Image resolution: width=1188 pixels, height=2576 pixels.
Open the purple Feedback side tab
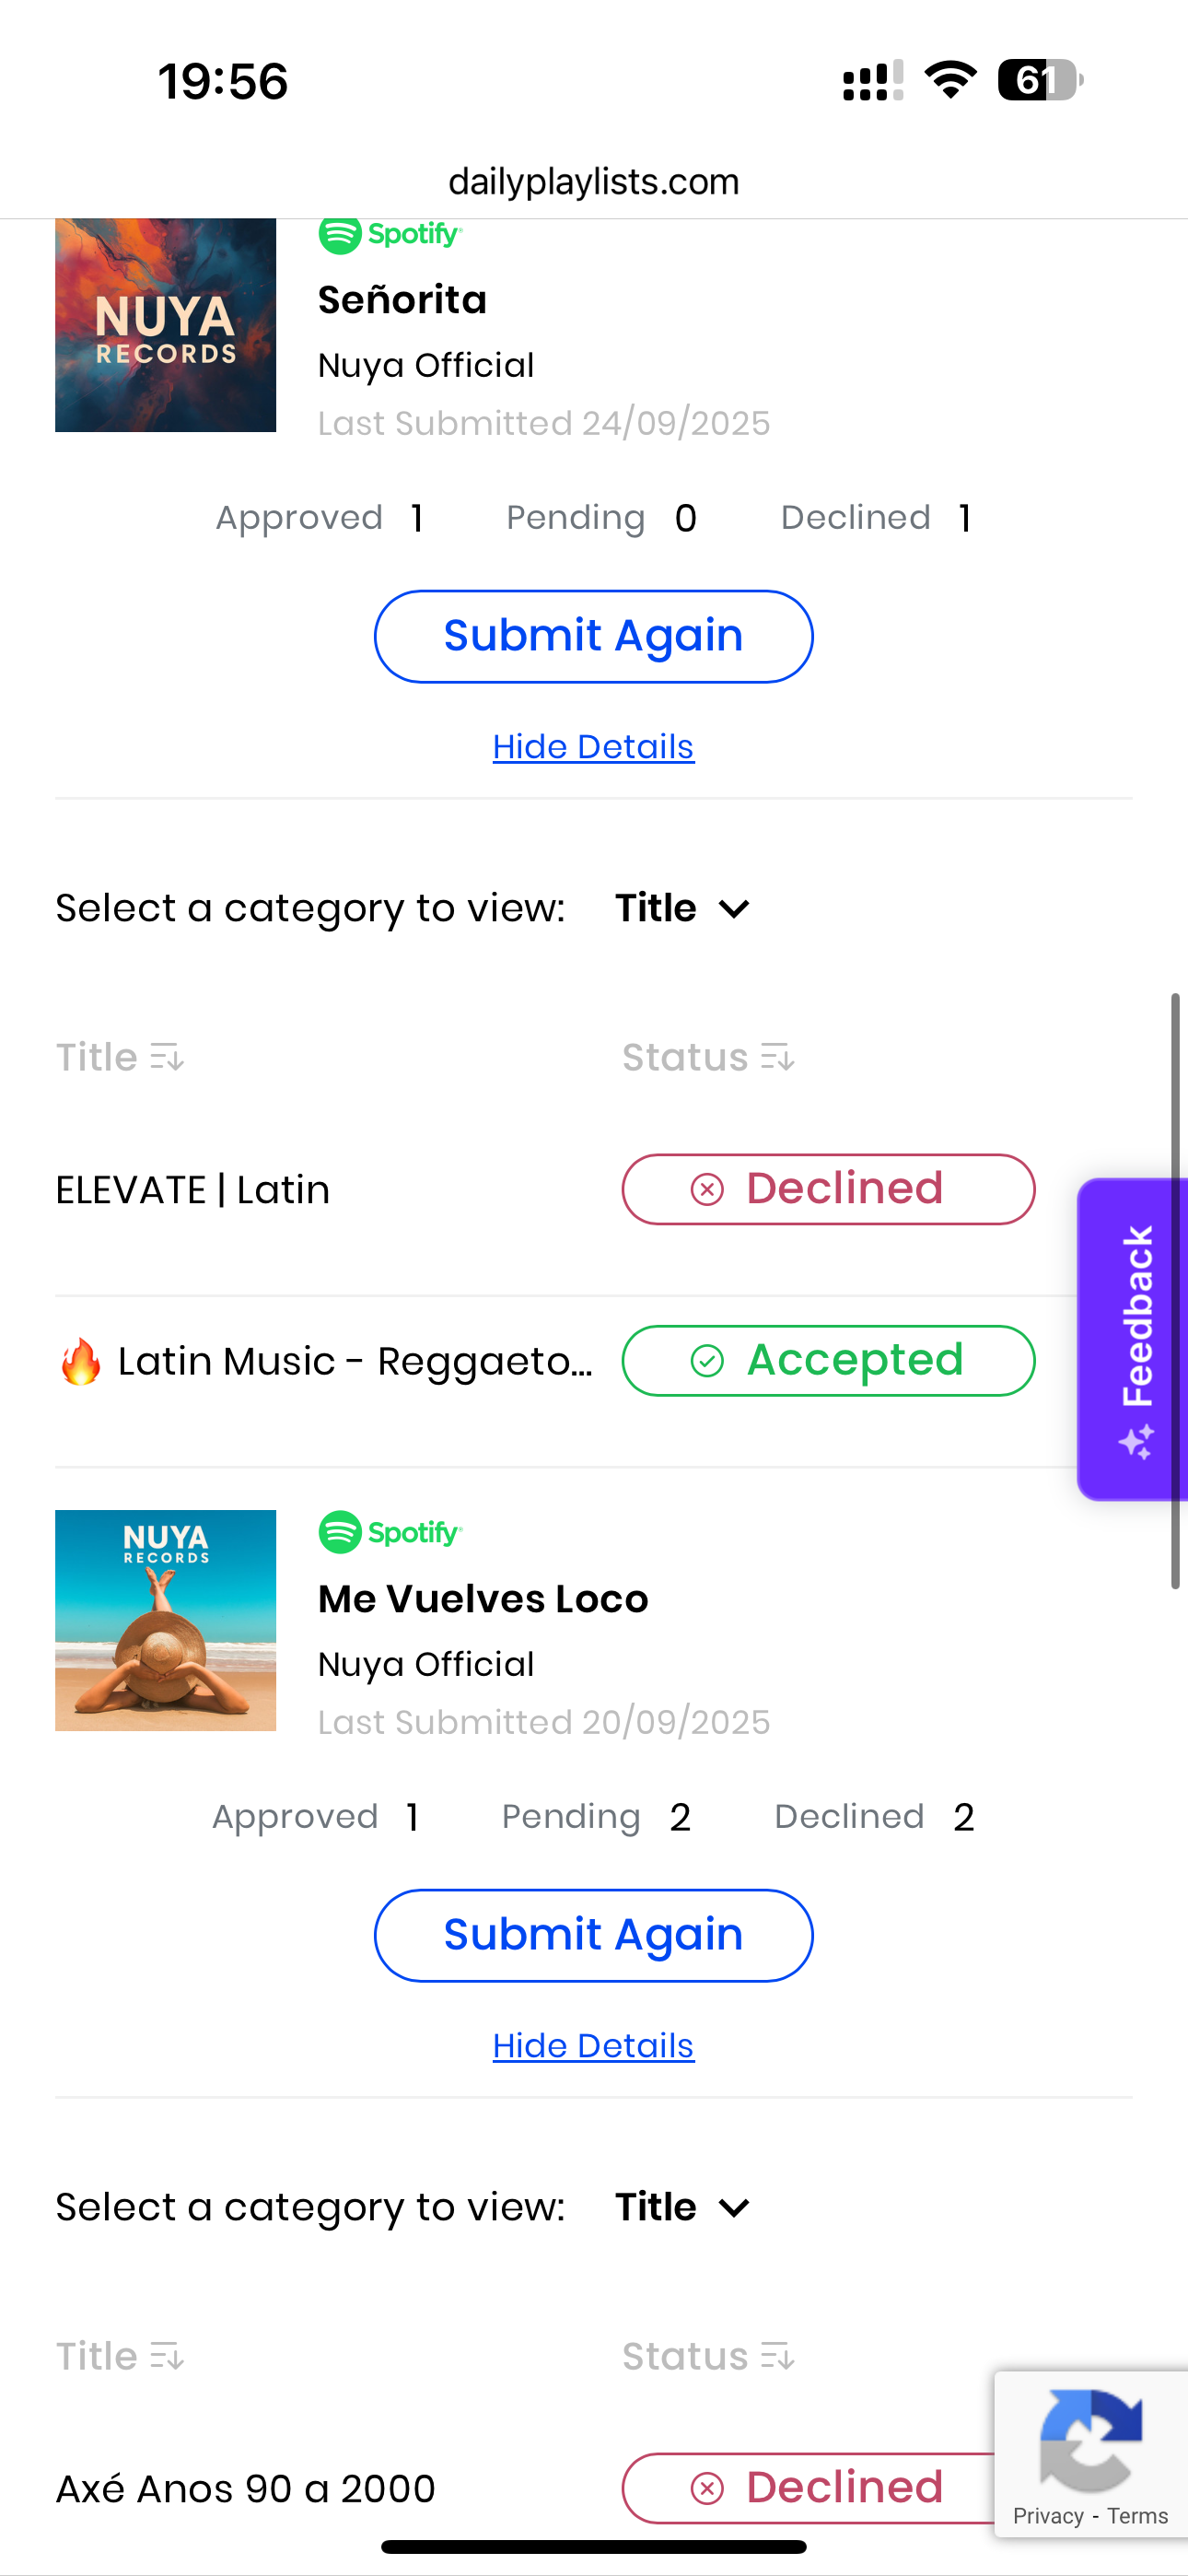click(x=1133, y=1339)
